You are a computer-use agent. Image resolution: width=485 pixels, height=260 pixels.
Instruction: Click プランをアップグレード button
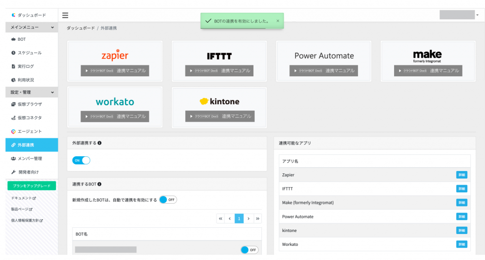(x=32, y=186)
